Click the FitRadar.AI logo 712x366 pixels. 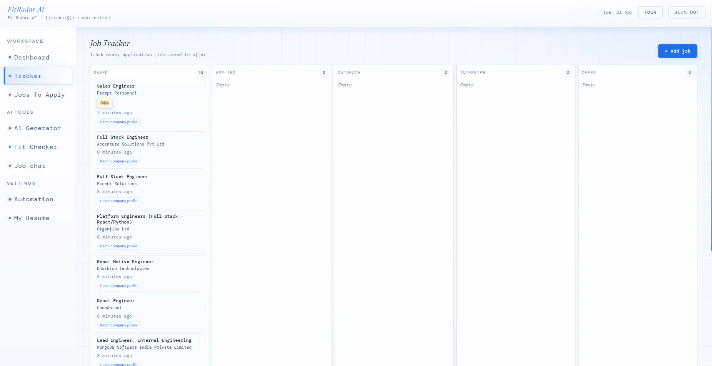coord(26,9)
